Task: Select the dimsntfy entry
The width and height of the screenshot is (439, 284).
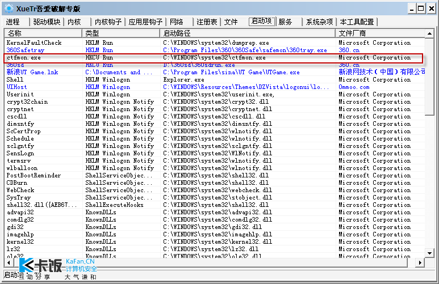Action: 215,124
